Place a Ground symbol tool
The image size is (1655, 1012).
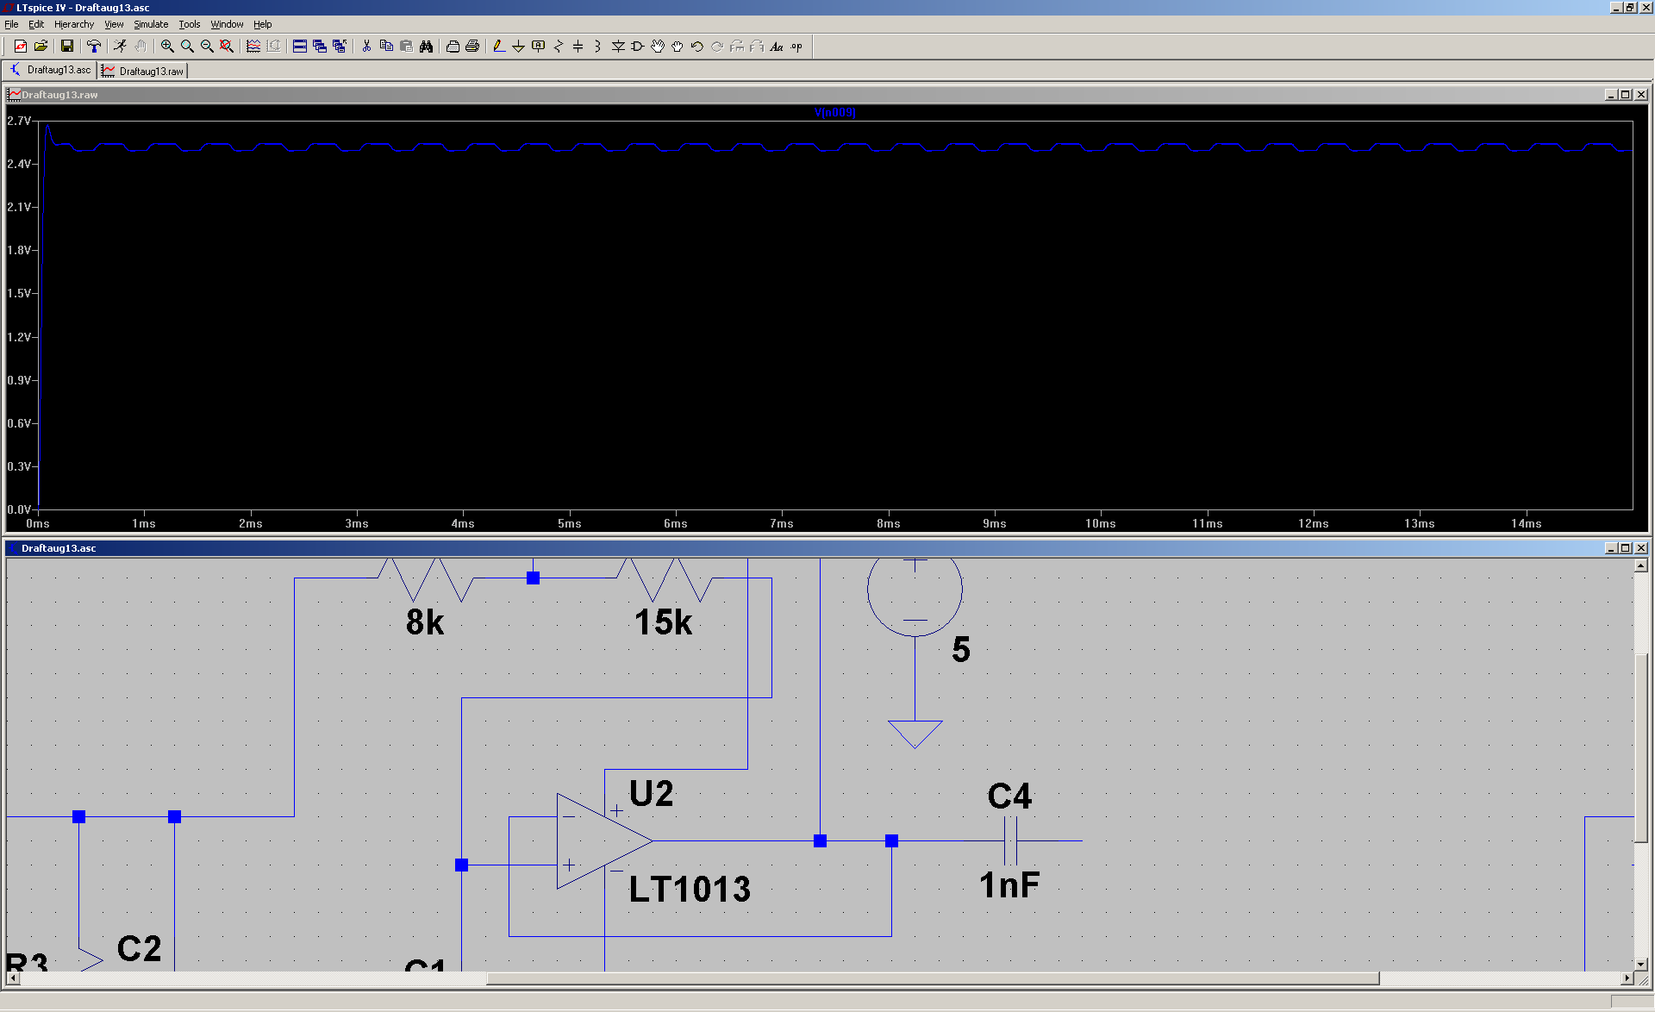pos(518,47)
